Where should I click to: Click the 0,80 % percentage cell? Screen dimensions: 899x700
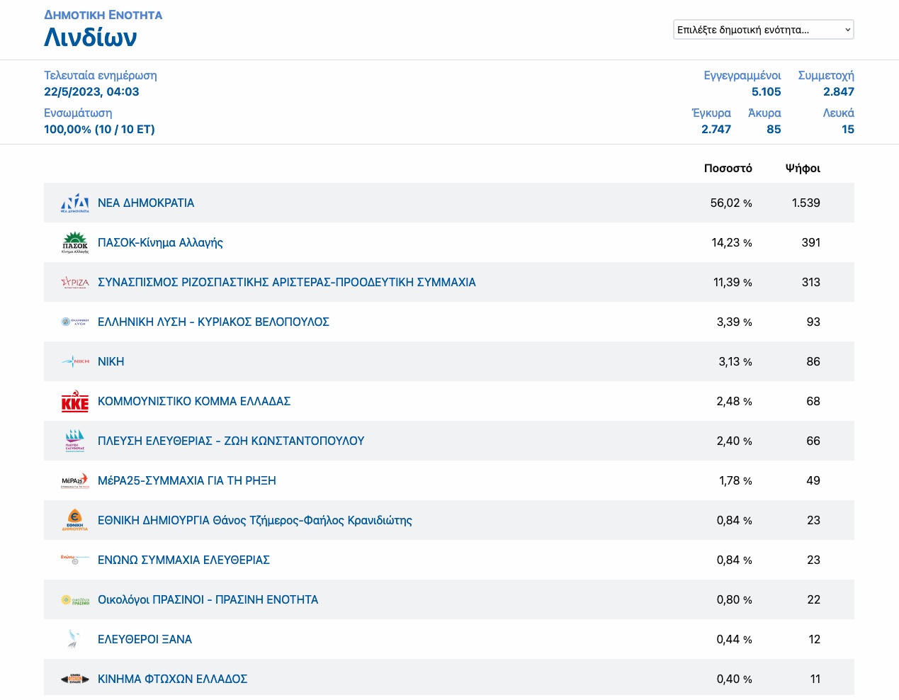[x=735, y=599]
